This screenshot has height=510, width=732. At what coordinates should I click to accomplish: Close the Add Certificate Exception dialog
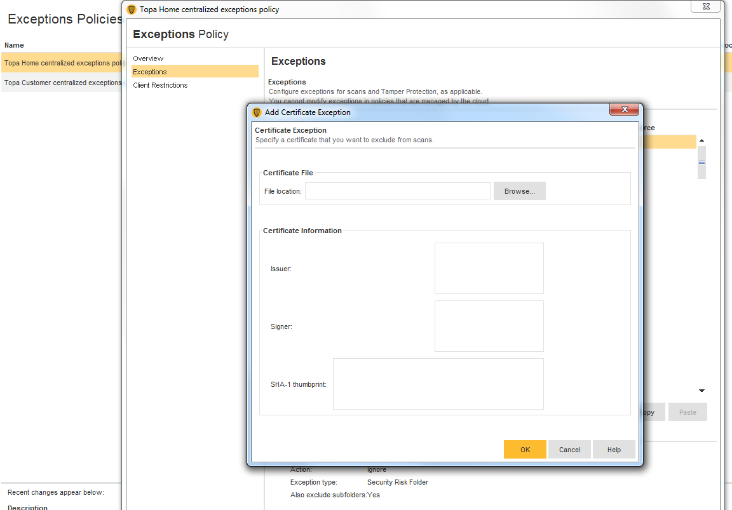coord(623,109)
